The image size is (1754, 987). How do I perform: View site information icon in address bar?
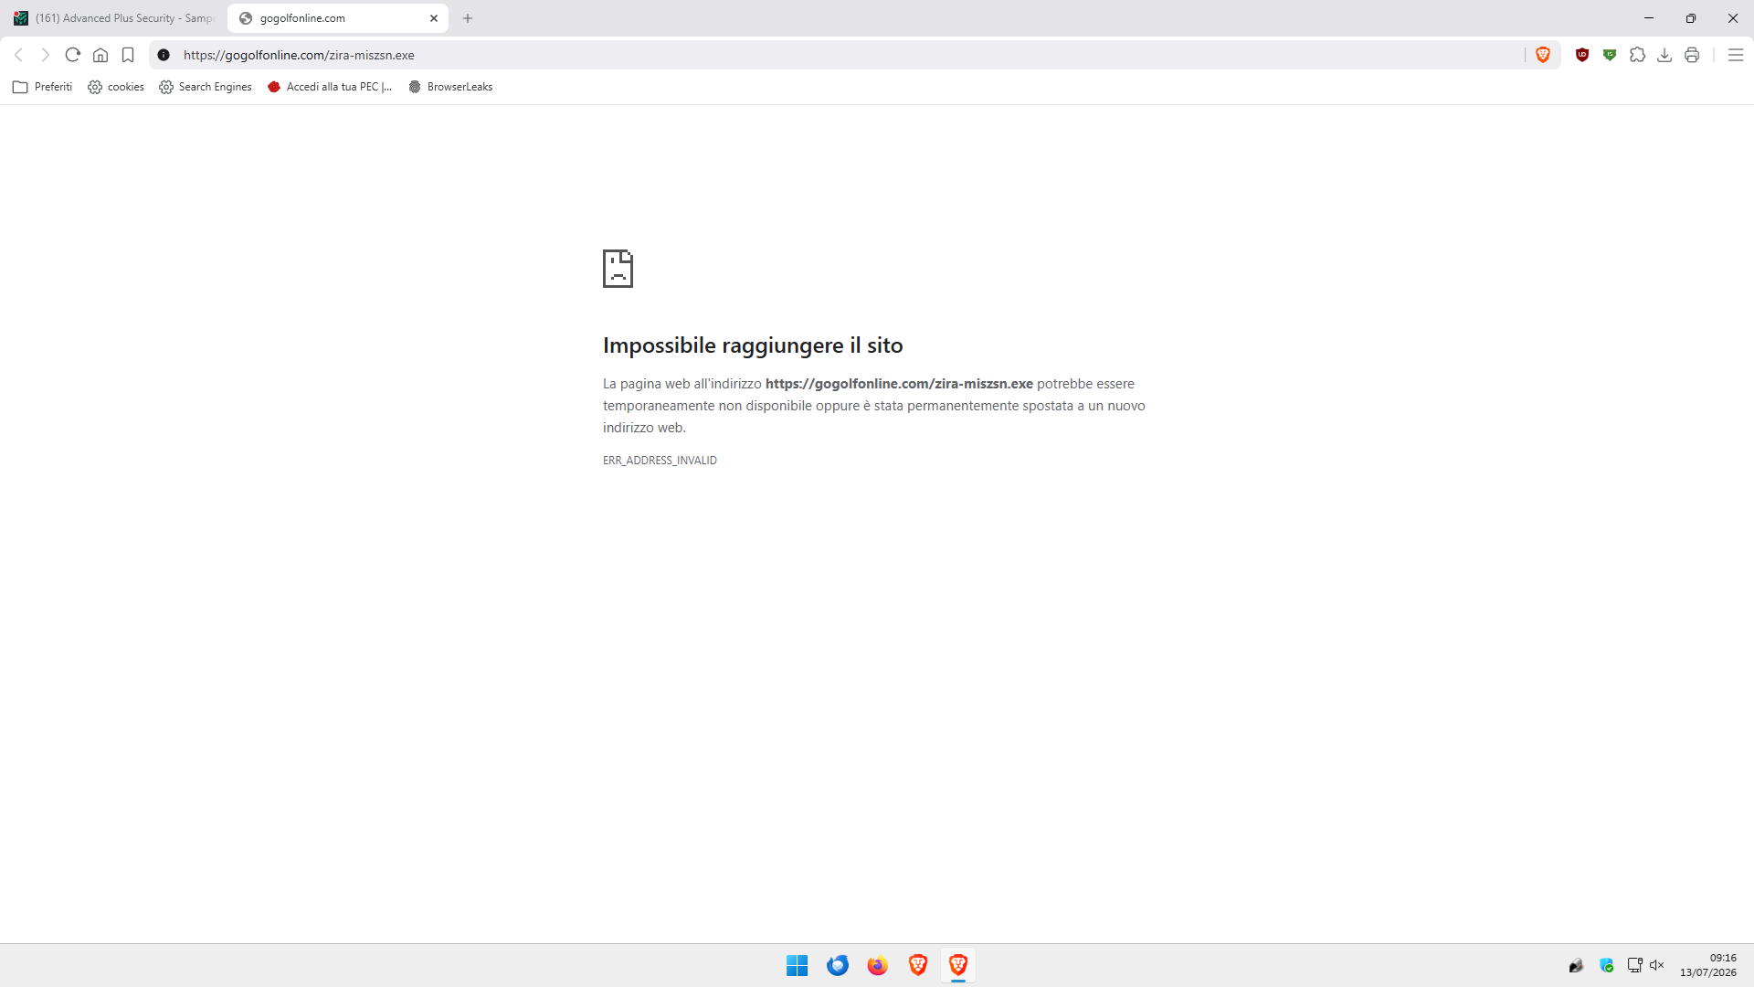[164, 55]
